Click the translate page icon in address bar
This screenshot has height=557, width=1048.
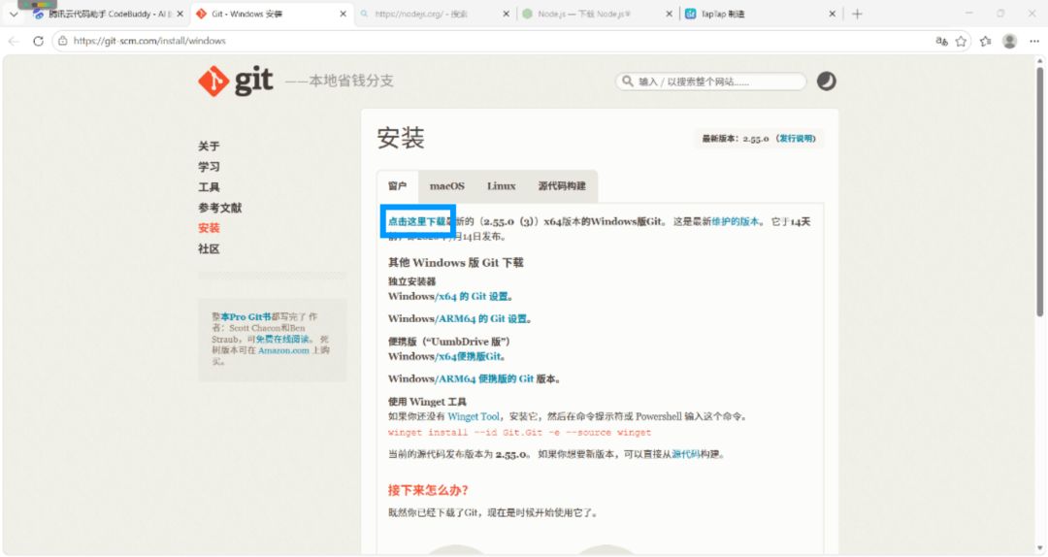941,41
